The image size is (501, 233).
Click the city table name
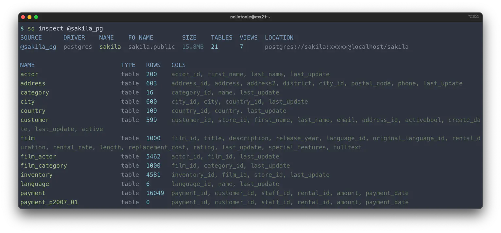tap(27, 102)
